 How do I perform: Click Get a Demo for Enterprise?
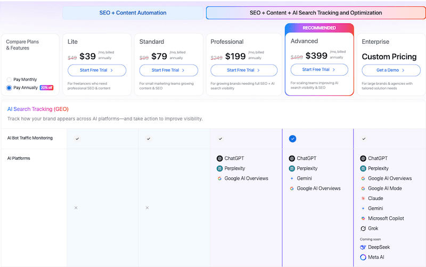391,70
